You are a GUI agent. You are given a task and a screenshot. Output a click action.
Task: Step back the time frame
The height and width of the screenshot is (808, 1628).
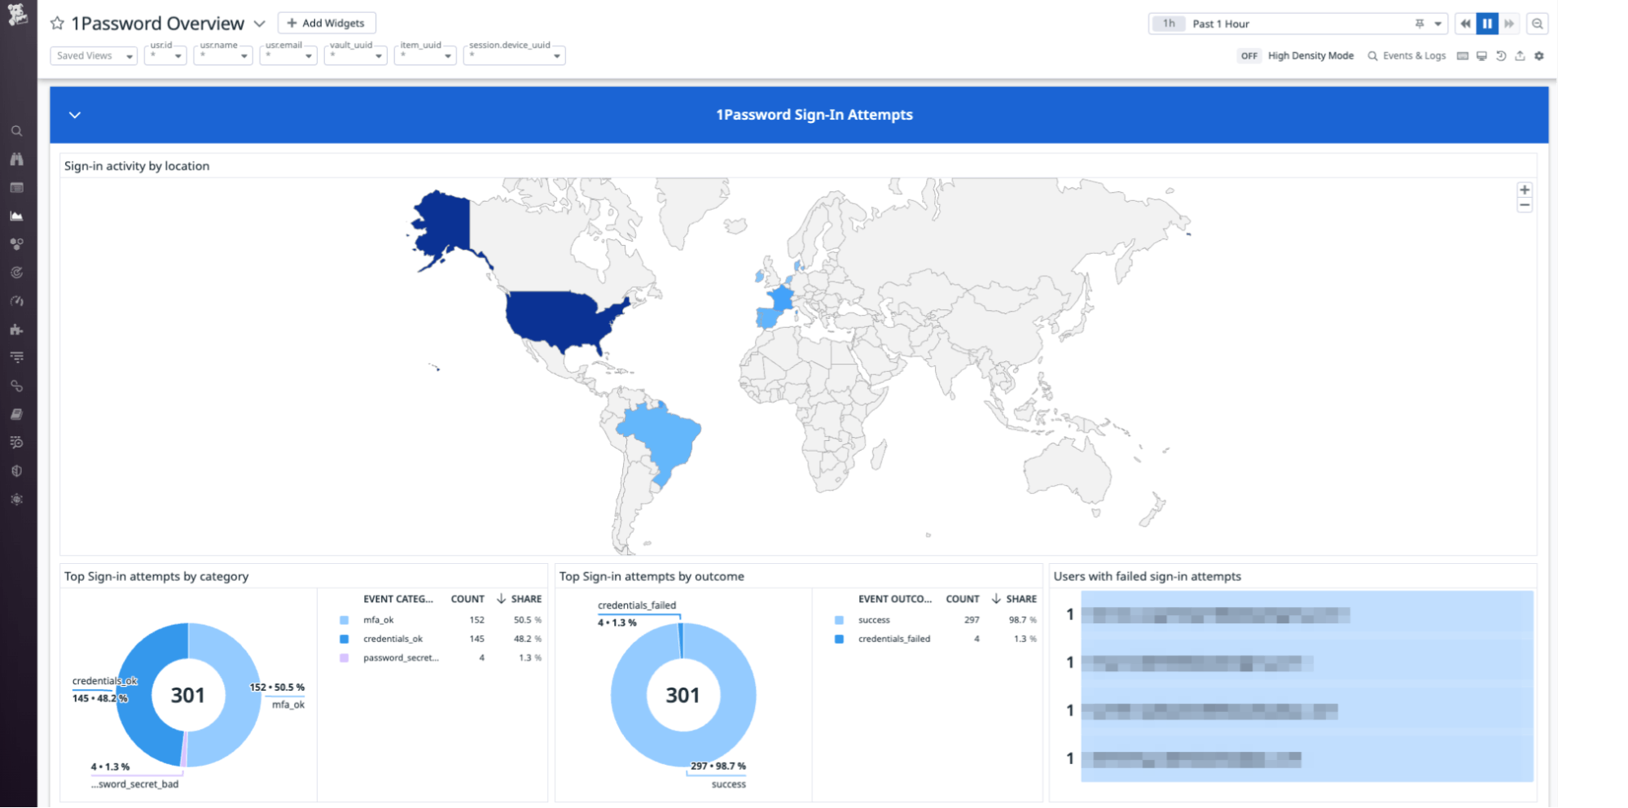pyautogui.click(x=1465, y=24)
